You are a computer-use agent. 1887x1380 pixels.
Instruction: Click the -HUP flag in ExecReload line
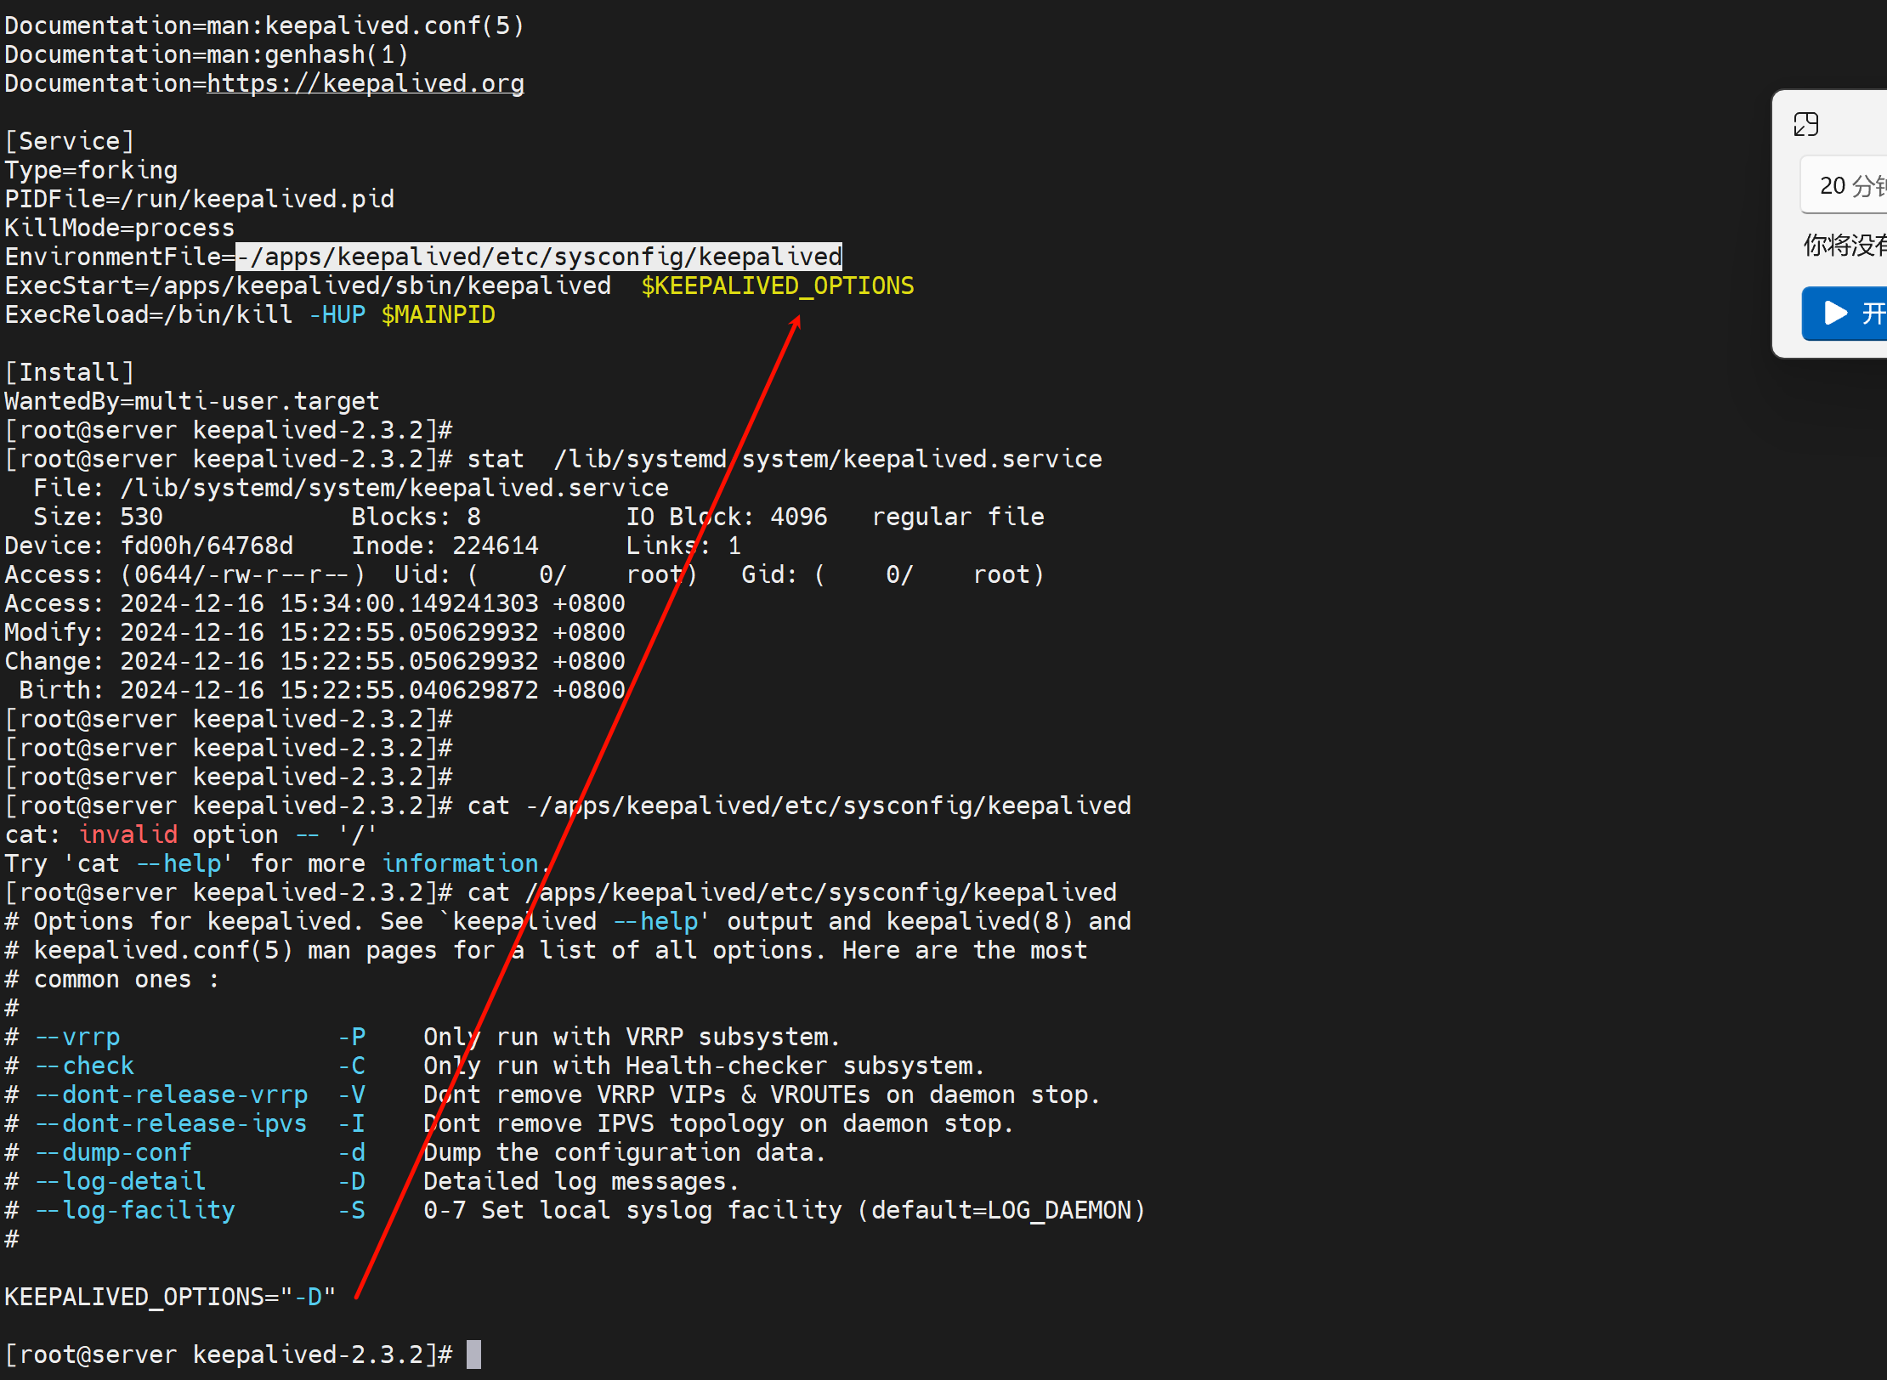coord(337,314)
